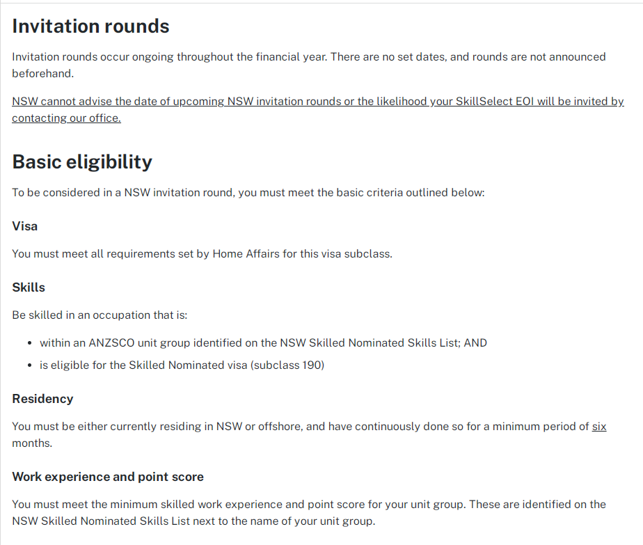Screen dimensions: 643x545
Task: Click the text "contacting our office."
Action: (x=66, y=118)
